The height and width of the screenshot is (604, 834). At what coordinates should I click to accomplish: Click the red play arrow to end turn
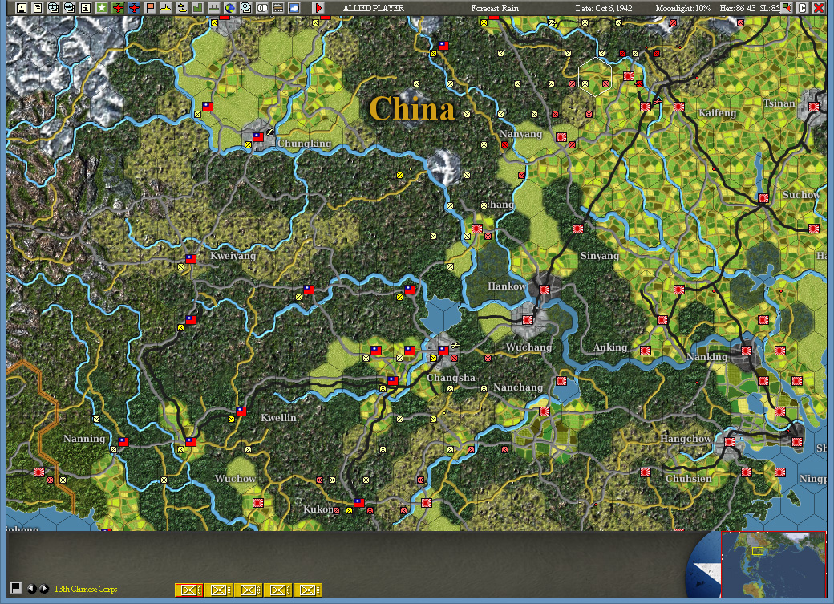coord(318,7)
